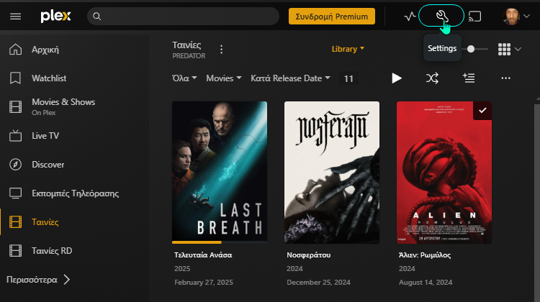Click the Συνδρομή Premium button
Image resolution: width=540 pixels, height=302 pixels.
point(332,16)
